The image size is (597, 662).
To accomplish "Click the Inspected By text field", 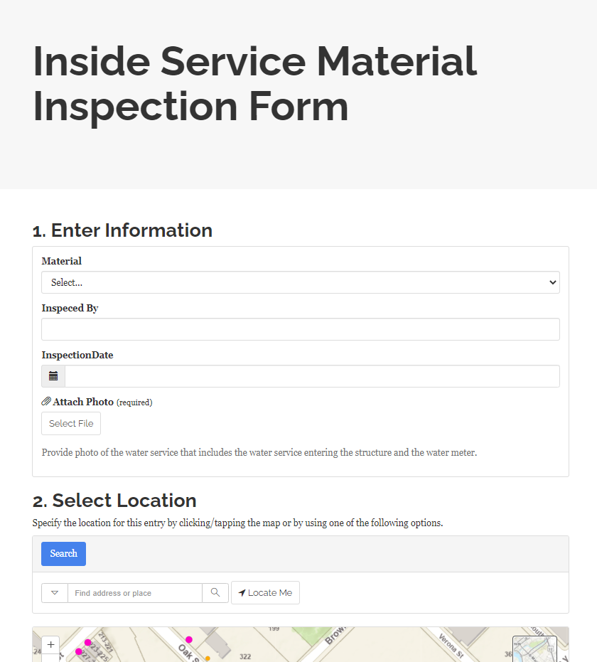I will [x=300, y=329].
